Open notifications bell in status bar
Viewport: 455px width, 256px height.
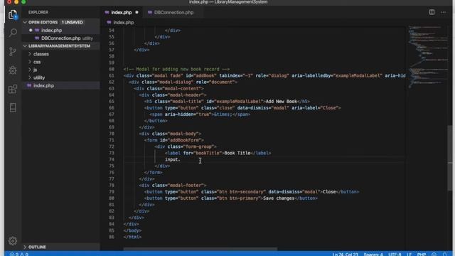click(444, 254)
